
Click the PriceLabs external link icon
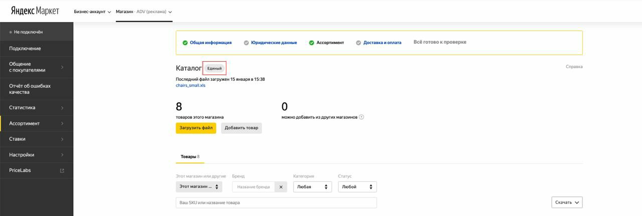coord(62,170)
